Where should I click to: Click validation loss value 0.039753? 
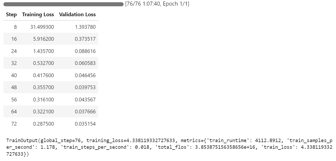(85, 88)
